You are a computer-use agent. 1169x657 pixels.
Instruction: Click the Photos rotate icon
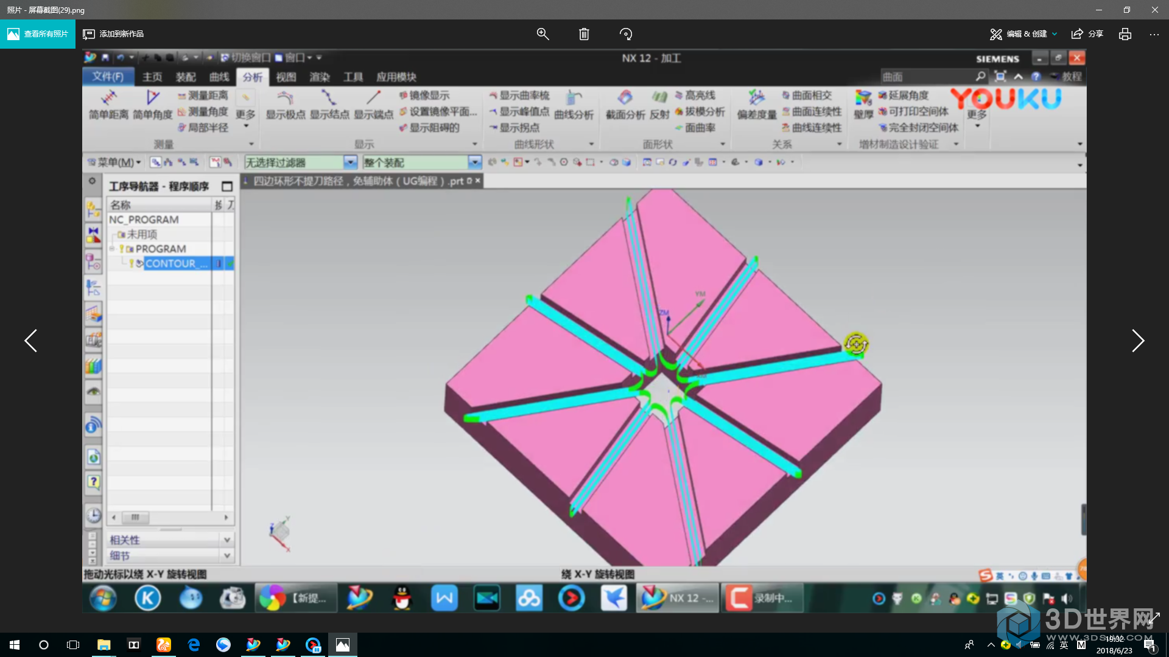626,34
